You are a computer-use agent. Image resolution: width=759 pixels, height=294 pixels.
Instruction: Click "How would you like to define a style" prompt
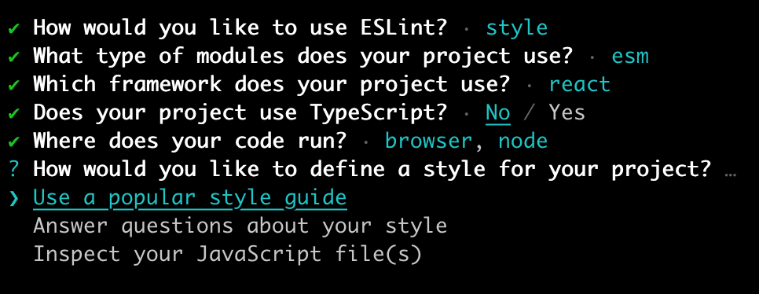372,169
